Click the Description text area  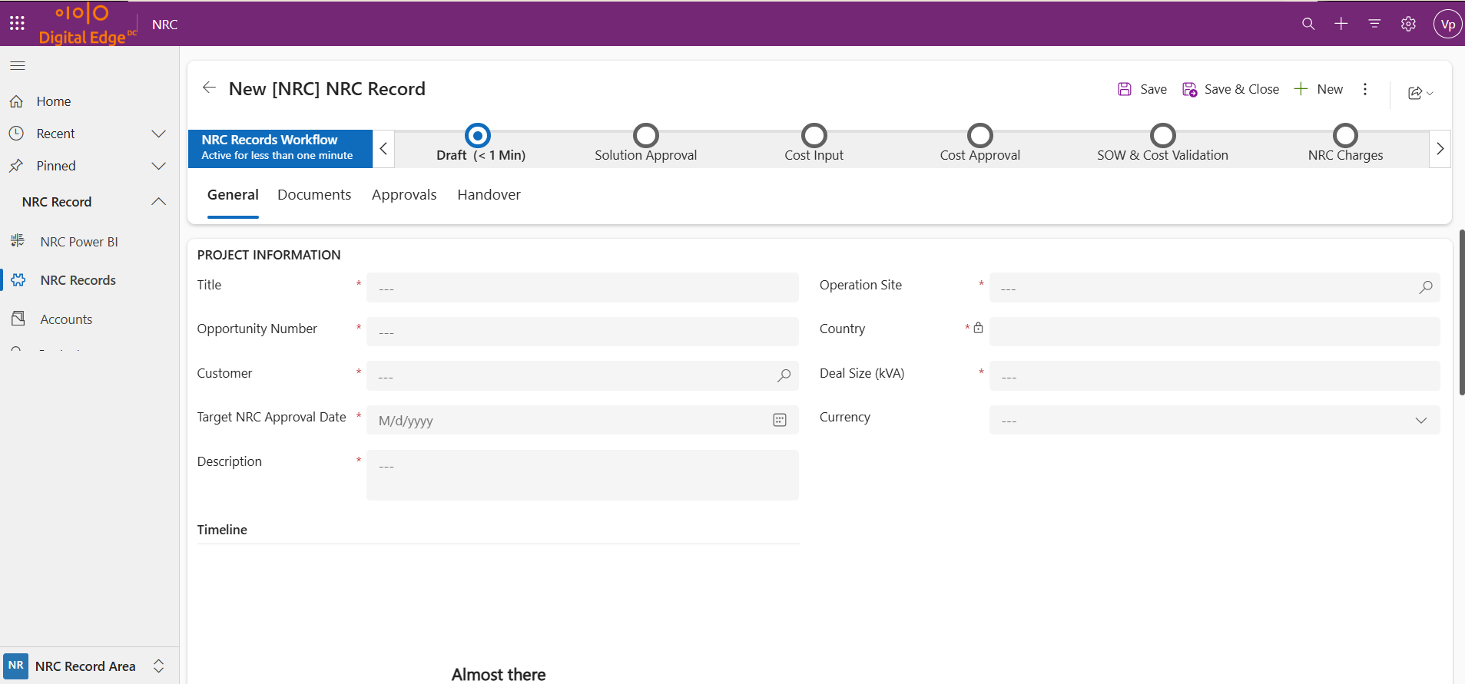tap(582, 475)
